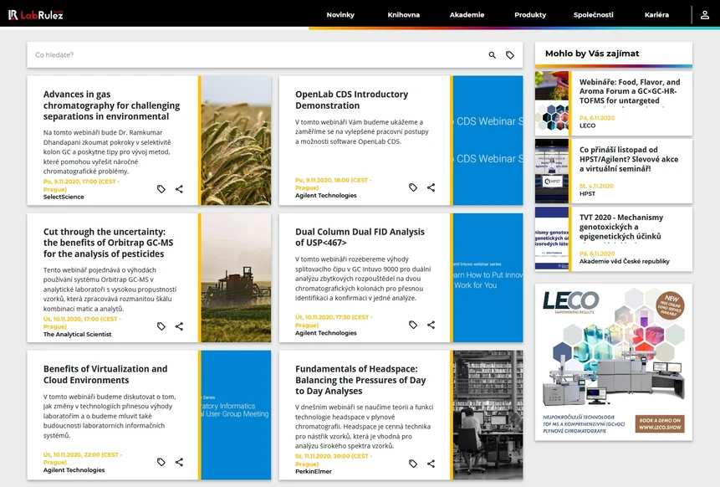Click the tag filter icon beside search
Viewport: 720px width, 487px height.
coord(511,54)
